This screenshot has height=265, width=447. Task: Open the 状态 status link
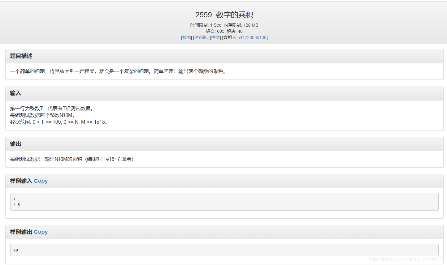186,37
